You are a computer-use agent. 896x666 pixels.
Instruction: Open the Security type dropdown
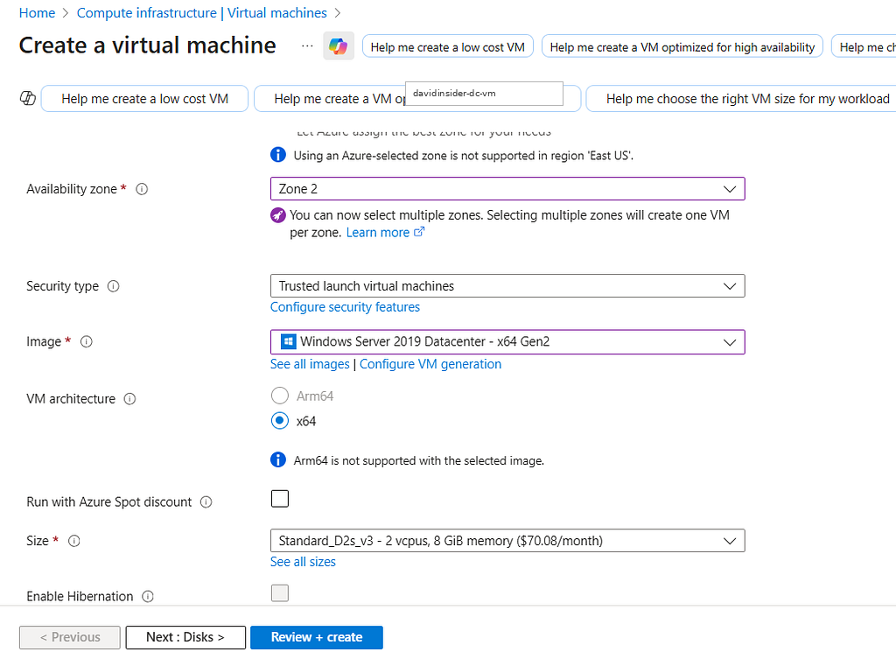coord(507,286)
